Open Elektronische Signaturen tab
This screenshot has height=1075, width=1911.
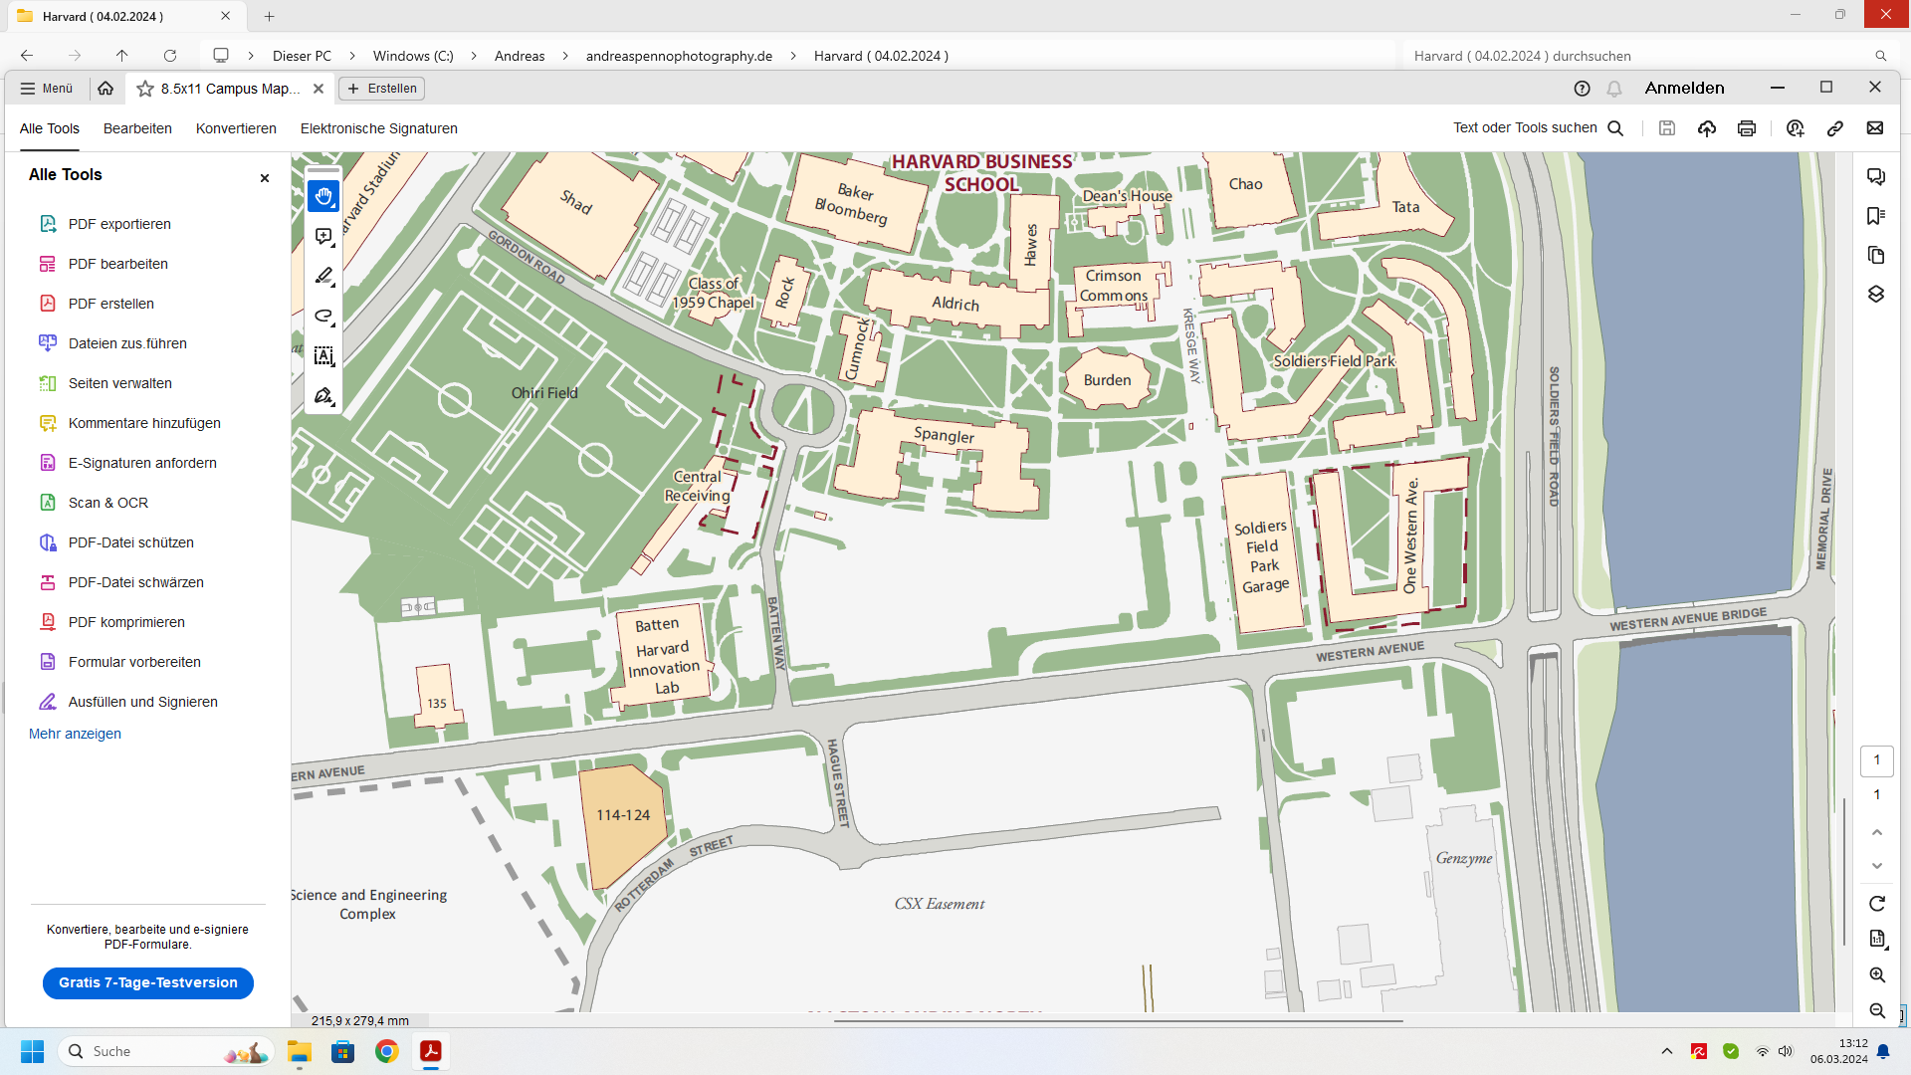(x=379, y=128)
